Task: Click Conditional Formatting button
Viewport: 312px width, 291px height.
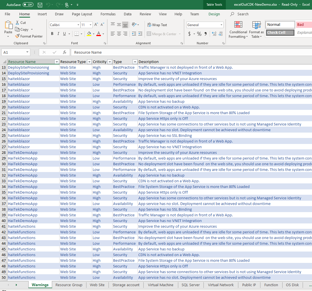Action: pyautogui.click(x=238, y=30)
